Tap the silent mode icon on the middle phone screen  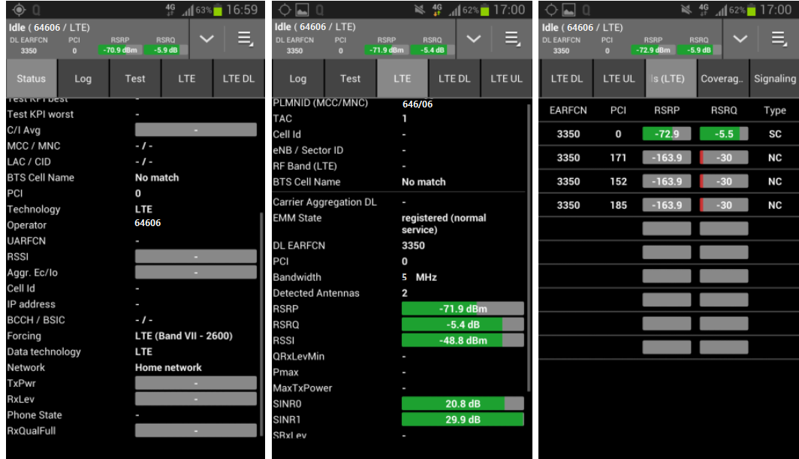click(419, 11)
